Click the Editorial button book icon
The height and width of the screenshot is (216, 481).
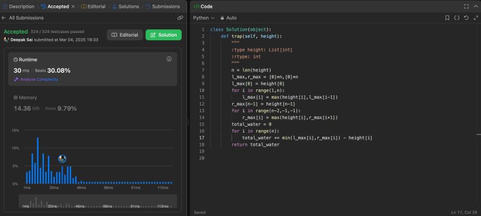(114, 35)
